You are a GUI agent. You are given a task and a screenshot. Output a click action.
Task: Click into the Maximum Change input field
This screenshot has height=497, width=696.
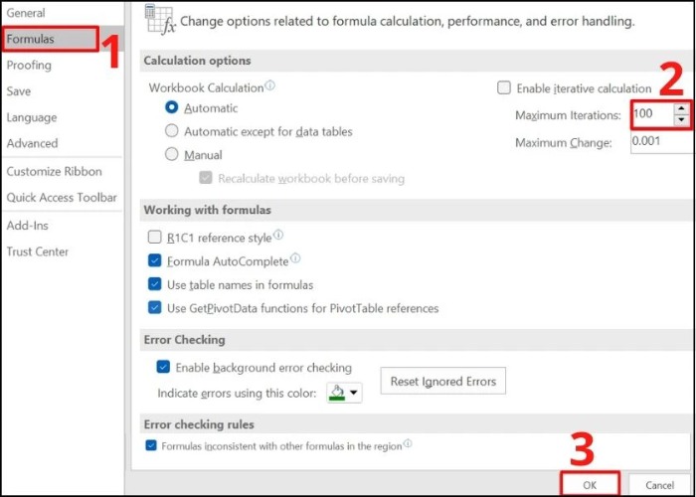pos(661,142)
